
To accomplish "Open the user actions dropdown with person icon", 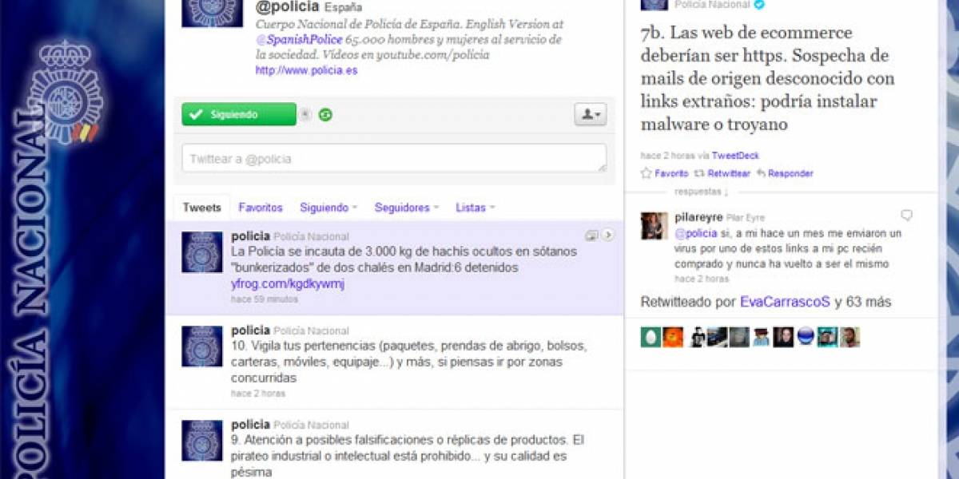I will click(x=591, y=114).
